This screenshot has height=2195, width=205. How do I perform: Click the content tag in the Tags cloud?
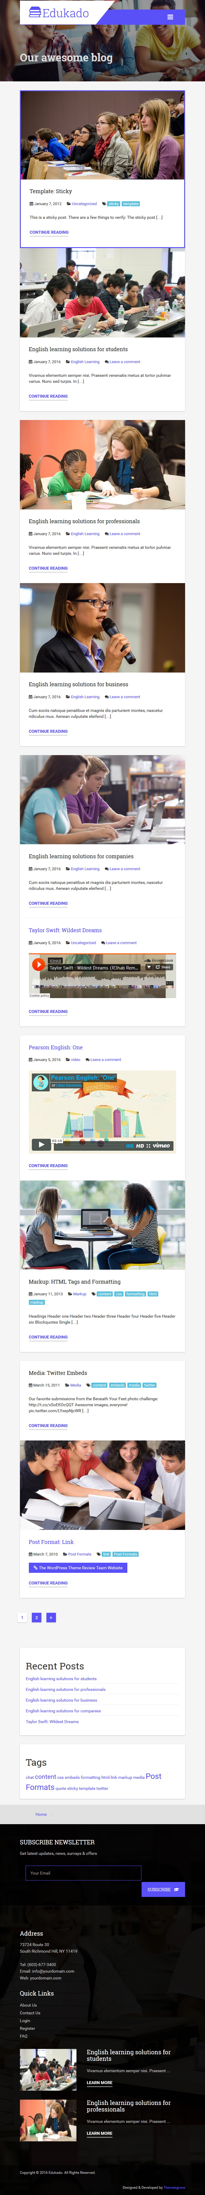[46, 1777]
